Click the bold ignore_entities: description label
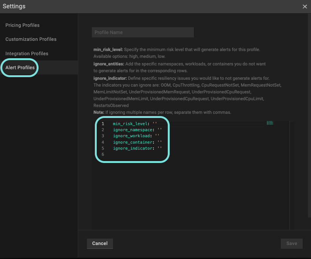Image resolution: width=311 pixels, height=259 pixels. coord(109,64)
